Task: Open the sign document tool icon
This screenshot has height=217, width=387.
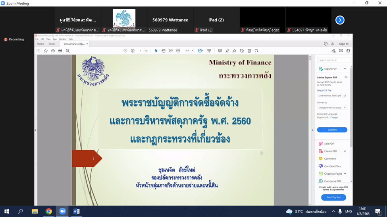Action: tap(235, 51)
